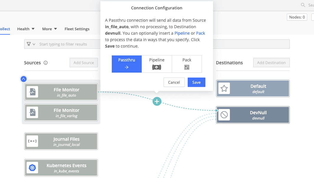
Task: Open the filter type dropdown
Action: pos(31,44)
